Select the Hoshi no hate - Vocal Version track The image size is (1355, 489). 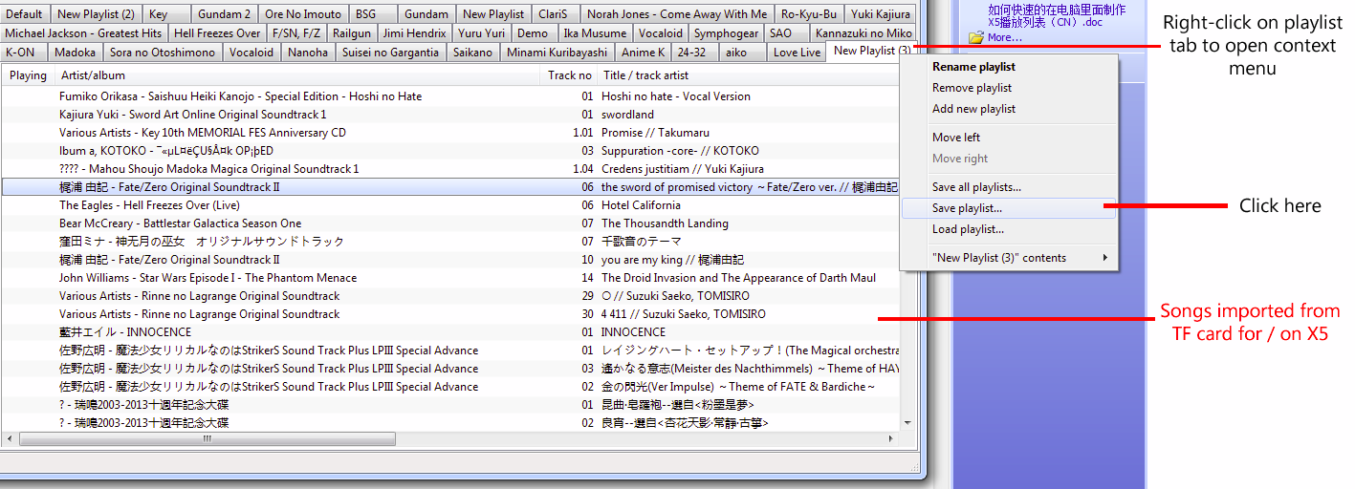tap(450, 96)
